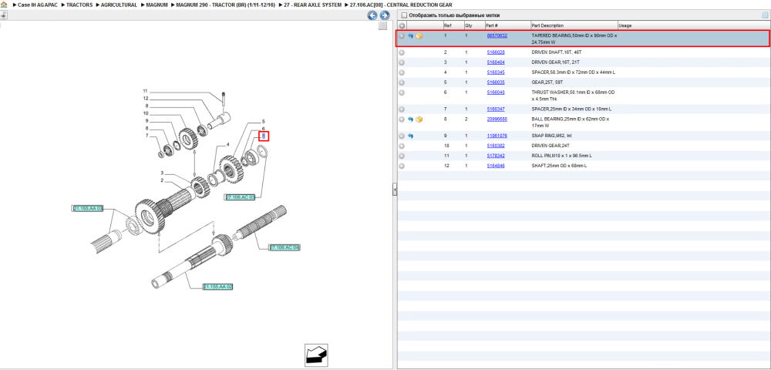Select callout number 10 in the diagram
Image resolution: width=771 pixels, height=370 pixels.
(x=146, y=113)
